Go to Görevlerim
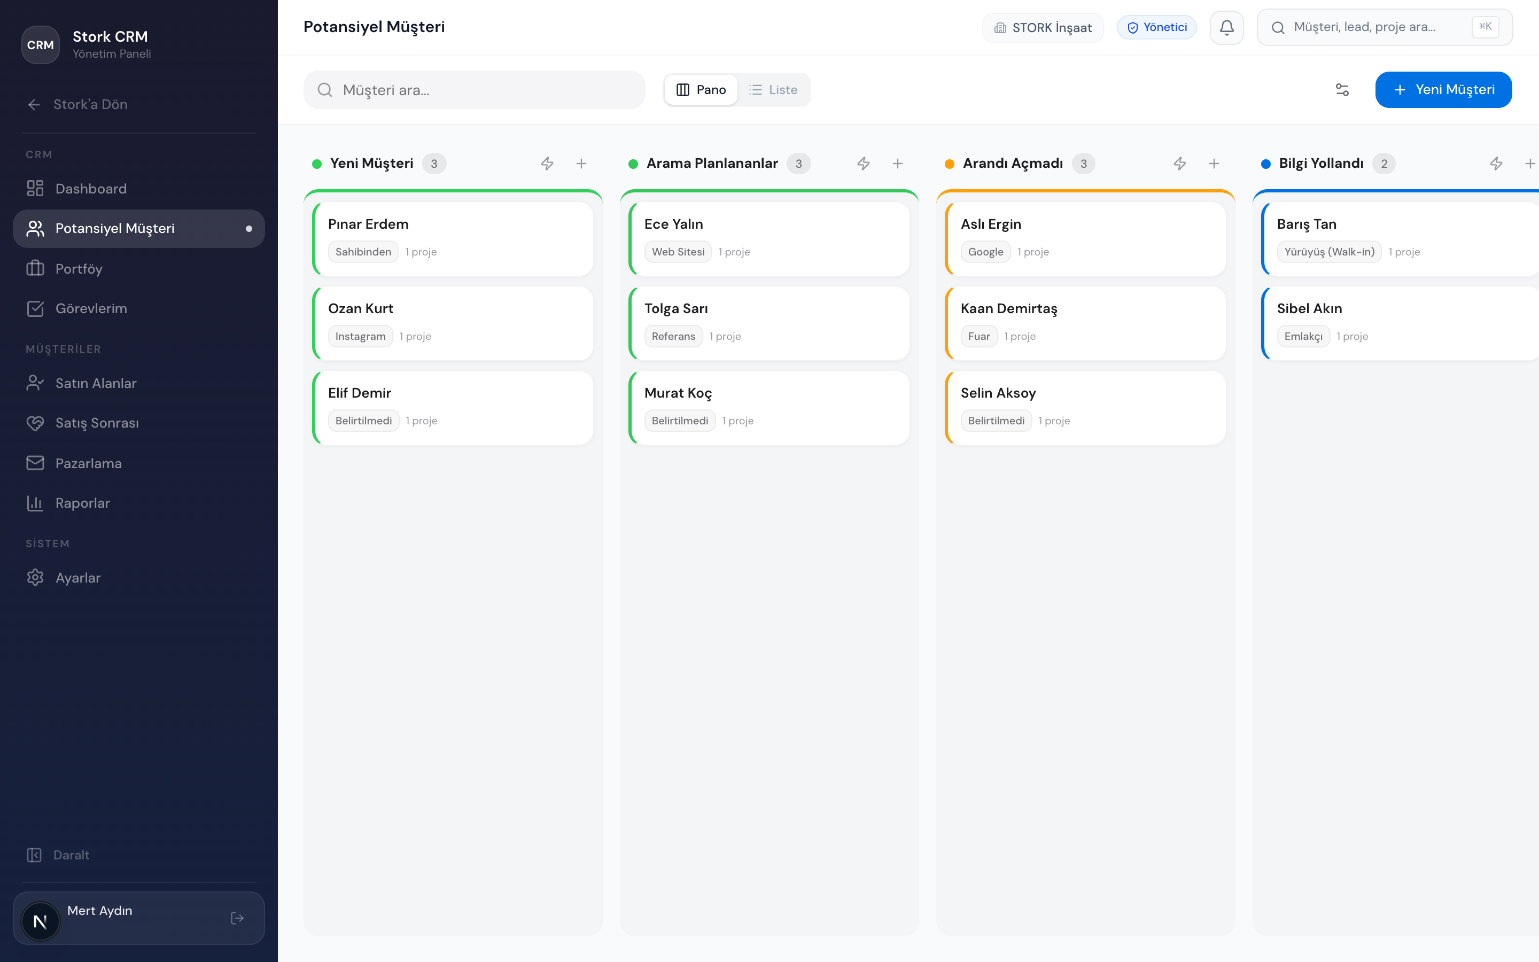Viewport: 1539px width, 962px height. click(138, 308)
